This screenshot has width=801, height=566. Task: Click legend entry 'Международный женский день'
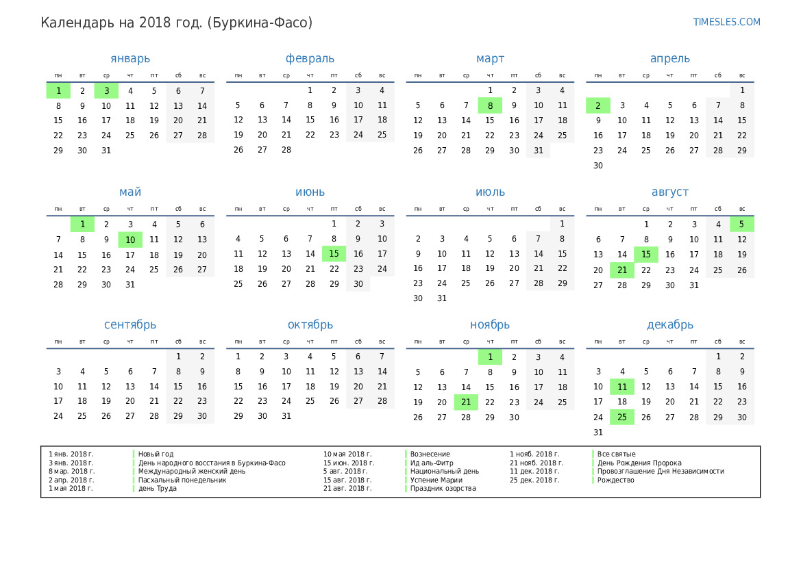click(191, 472)
